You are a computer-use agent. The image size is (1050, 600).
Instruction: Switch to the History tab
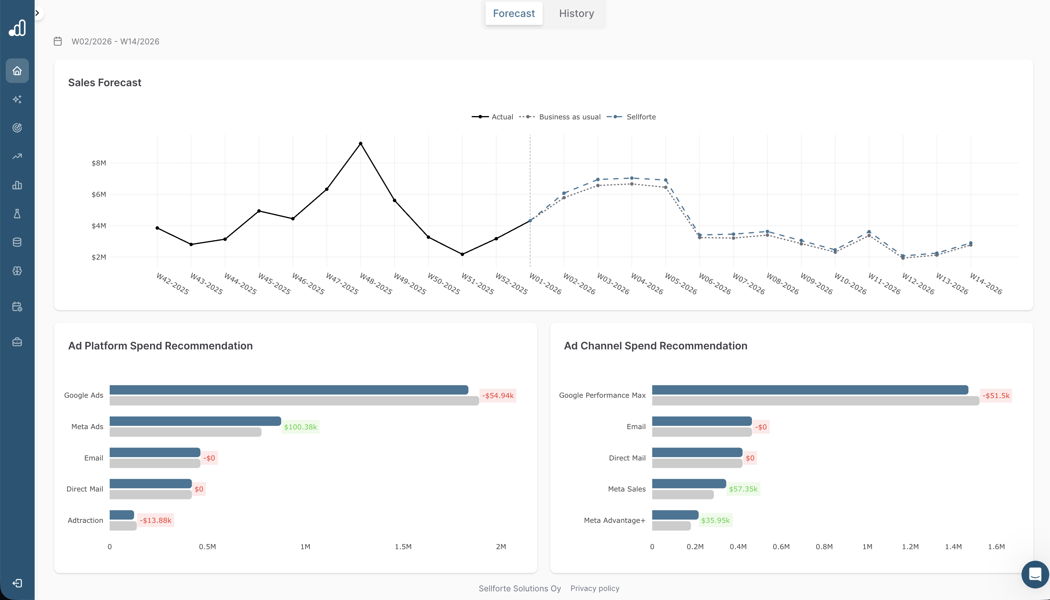[576, 14]
